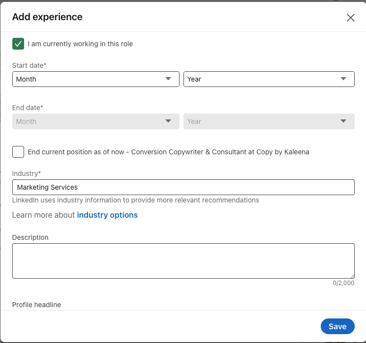Uncheck 'I am currently working in this role'

click(18, 44)
